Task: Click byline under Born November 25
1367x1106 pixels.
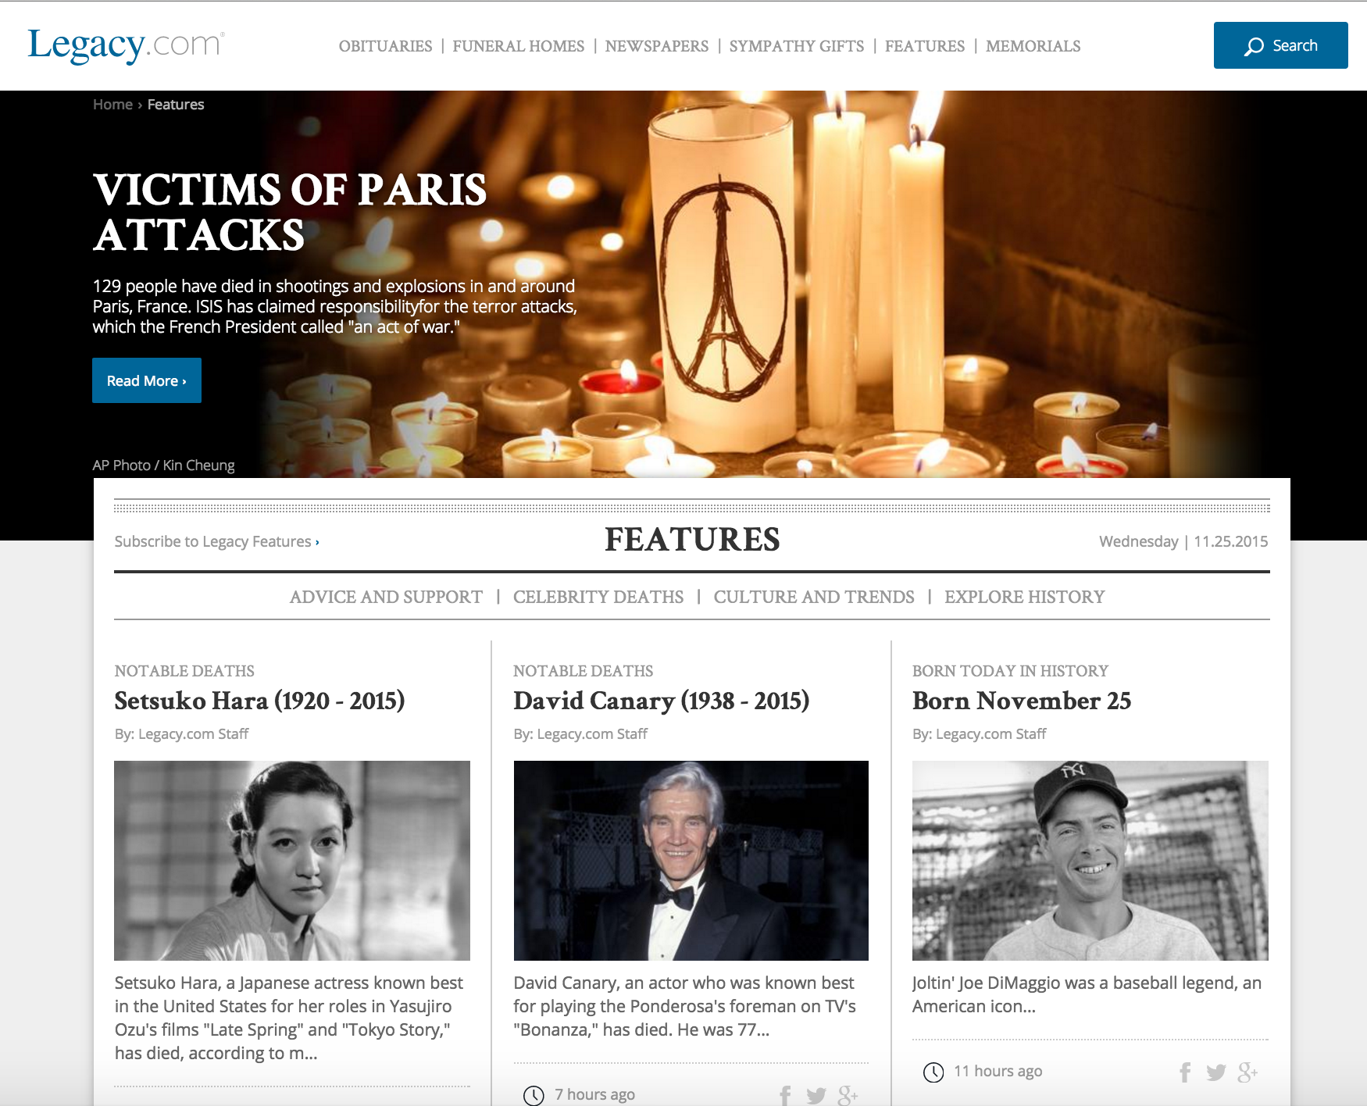Action: pyautogui.click(x=980, y=734)
